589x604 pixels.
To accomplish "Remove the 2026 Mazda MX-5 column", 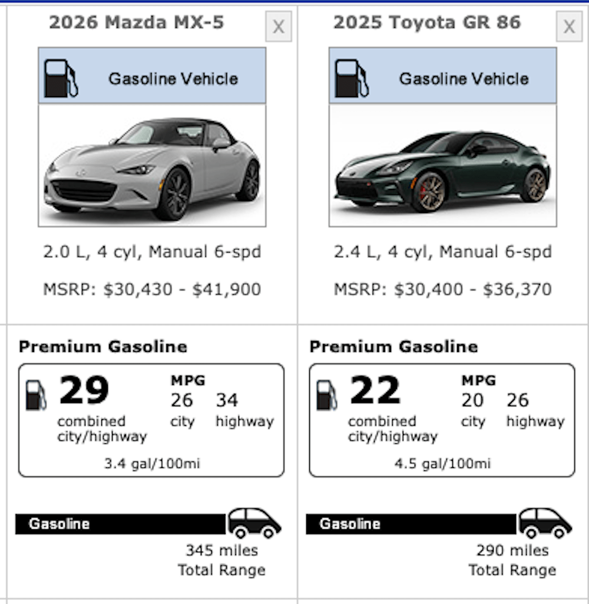I will (x=279, y=26).
